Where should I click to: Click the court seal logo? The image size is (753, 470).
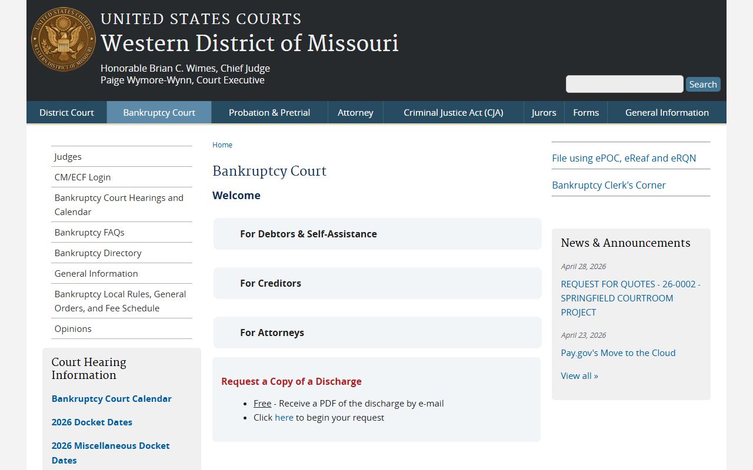[x=64, y=39]
